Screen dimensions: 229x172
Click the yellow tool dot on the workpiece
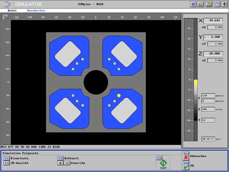pos(119,96)
